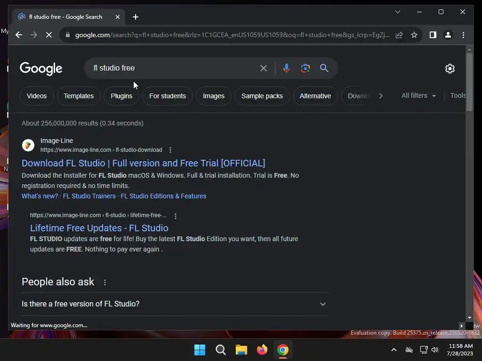Click the browser forward arrow
Viewport: 482px width, 361px height.
pos(34,35)
